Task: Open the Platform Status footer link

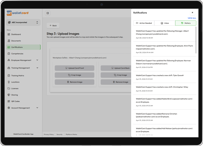Action: (x=71, y=134)
